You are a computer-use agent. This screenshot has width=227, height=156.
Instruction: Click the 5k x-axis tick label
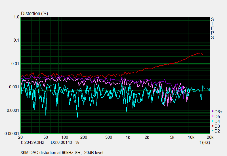pos(172,137)
